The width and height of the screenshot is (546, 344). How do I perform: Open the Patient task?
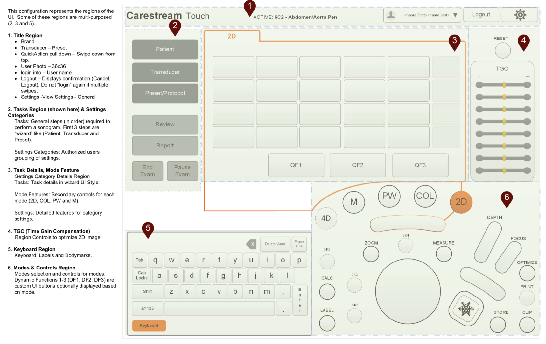pyautogui.click(x=165, y=49)
